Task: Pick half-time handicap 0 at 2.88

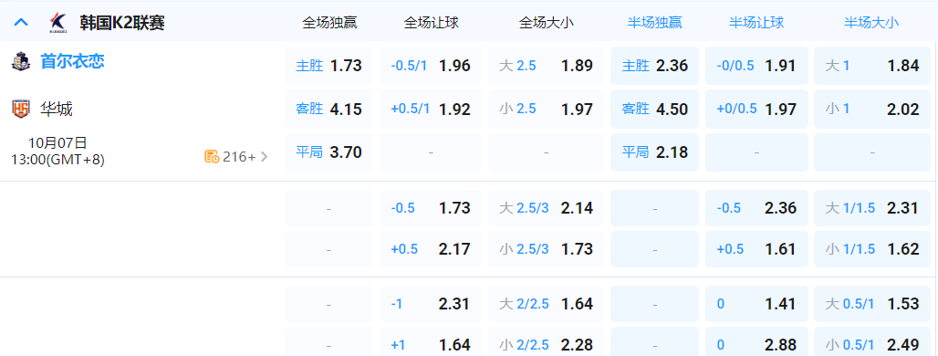Action: (x=756, y=342)
